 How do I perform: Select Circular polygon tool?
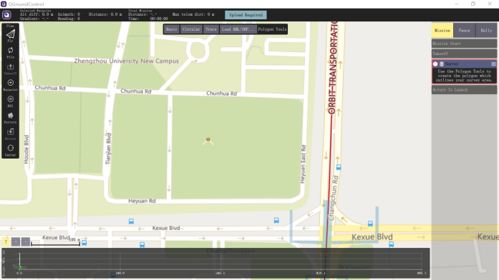click(191, 29)
